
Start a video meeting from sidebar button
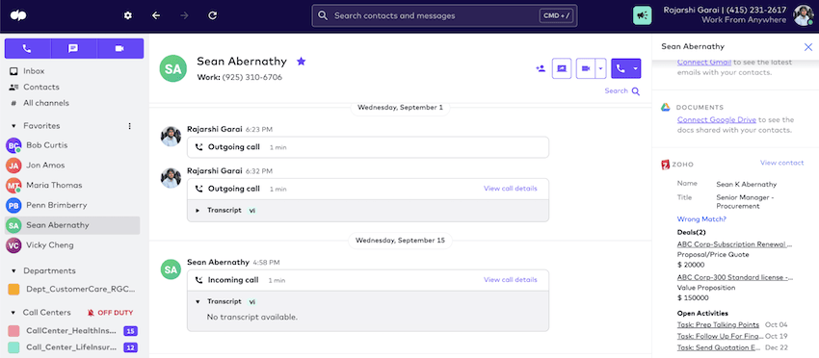point(120,48)
